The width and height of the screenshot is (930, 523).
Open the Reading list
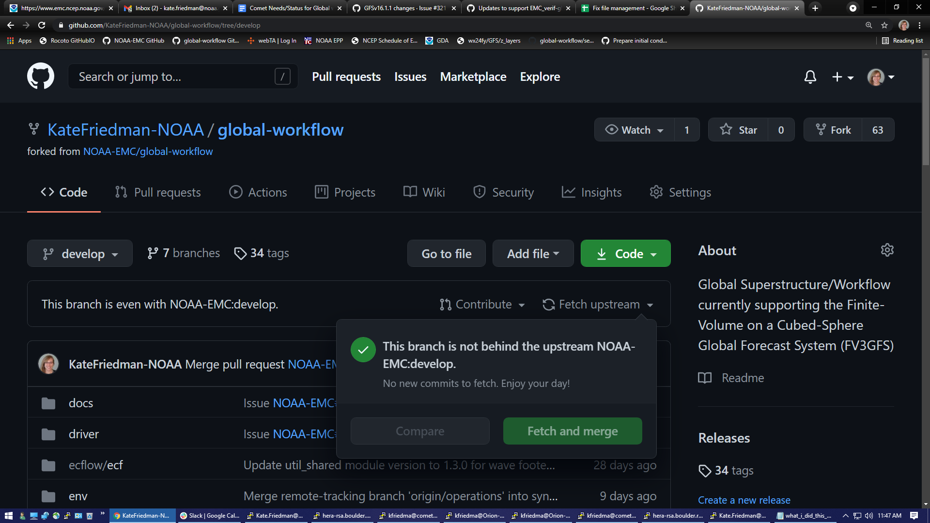(902, 41)
